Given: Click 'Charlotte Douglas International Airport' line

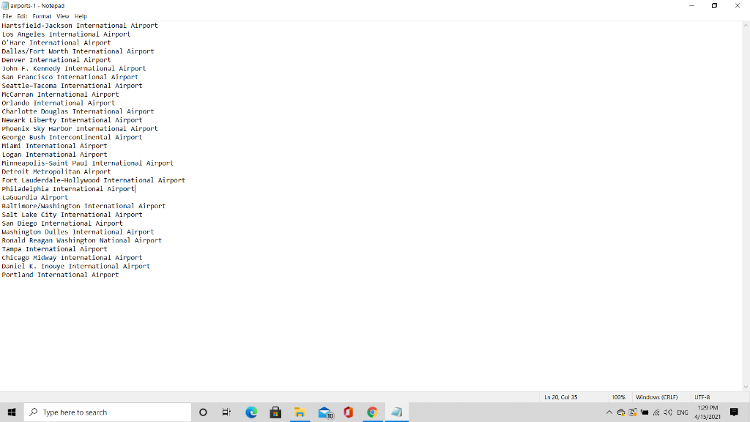Looking at the screenshot, I should point(78,112).
